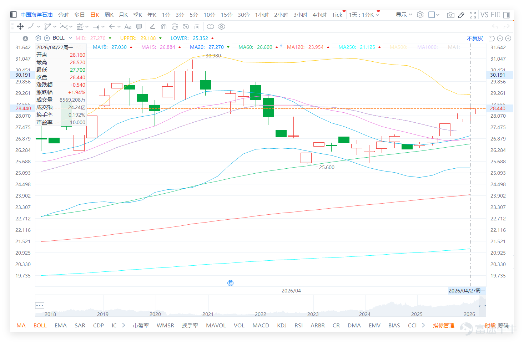Open the BOLL indicator dropdown
This screenshot has width=524, height=342.
(x=70, y=38)
